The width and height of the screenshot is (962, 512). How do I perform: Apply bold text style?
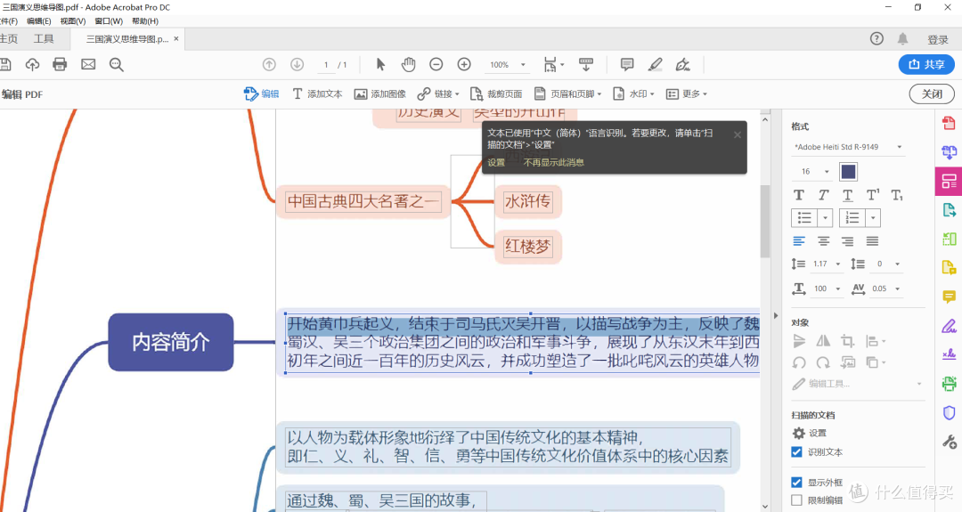(x=799, y=195)
